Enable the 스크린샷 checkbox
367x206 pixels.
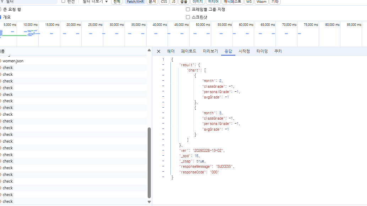(x=188, y=17)
